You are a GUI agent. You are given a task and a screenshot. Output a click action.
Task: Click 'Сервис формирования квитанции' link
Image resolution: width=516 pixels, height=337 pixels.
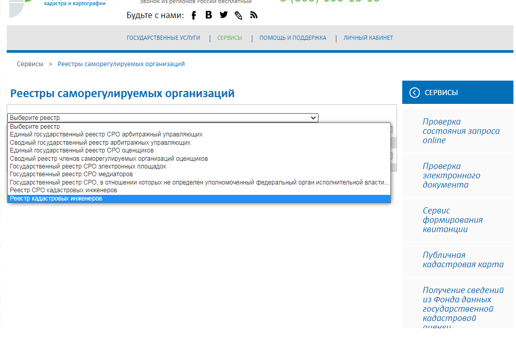pyautogui.click(x=452, y=220)
